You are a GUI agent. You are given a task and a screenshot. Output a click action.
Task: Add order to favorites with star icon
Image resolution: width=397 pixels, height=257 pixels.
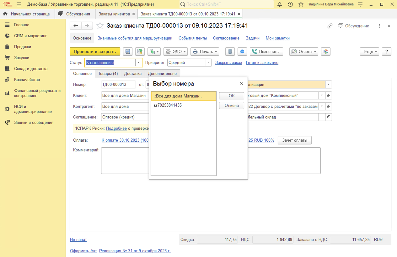100,26
